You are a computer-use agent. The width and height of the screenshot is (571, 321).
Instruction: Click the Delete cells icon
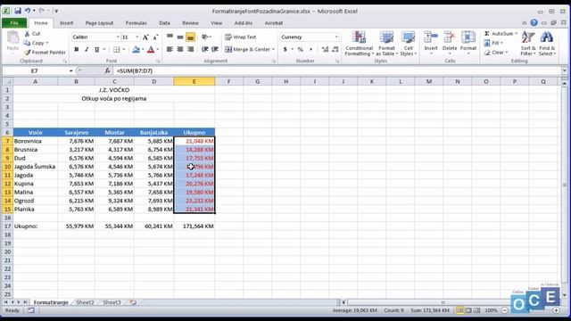(450, 37)
